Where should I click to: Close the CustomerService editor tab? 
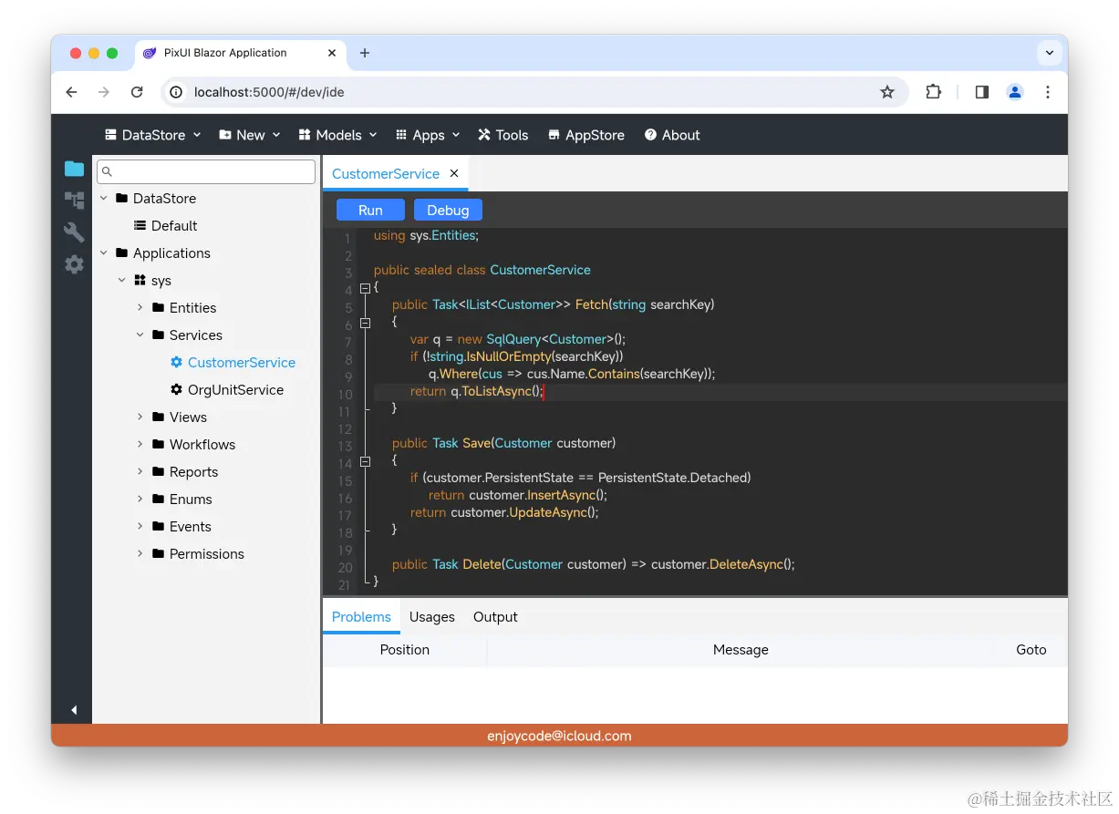(454, 173)
